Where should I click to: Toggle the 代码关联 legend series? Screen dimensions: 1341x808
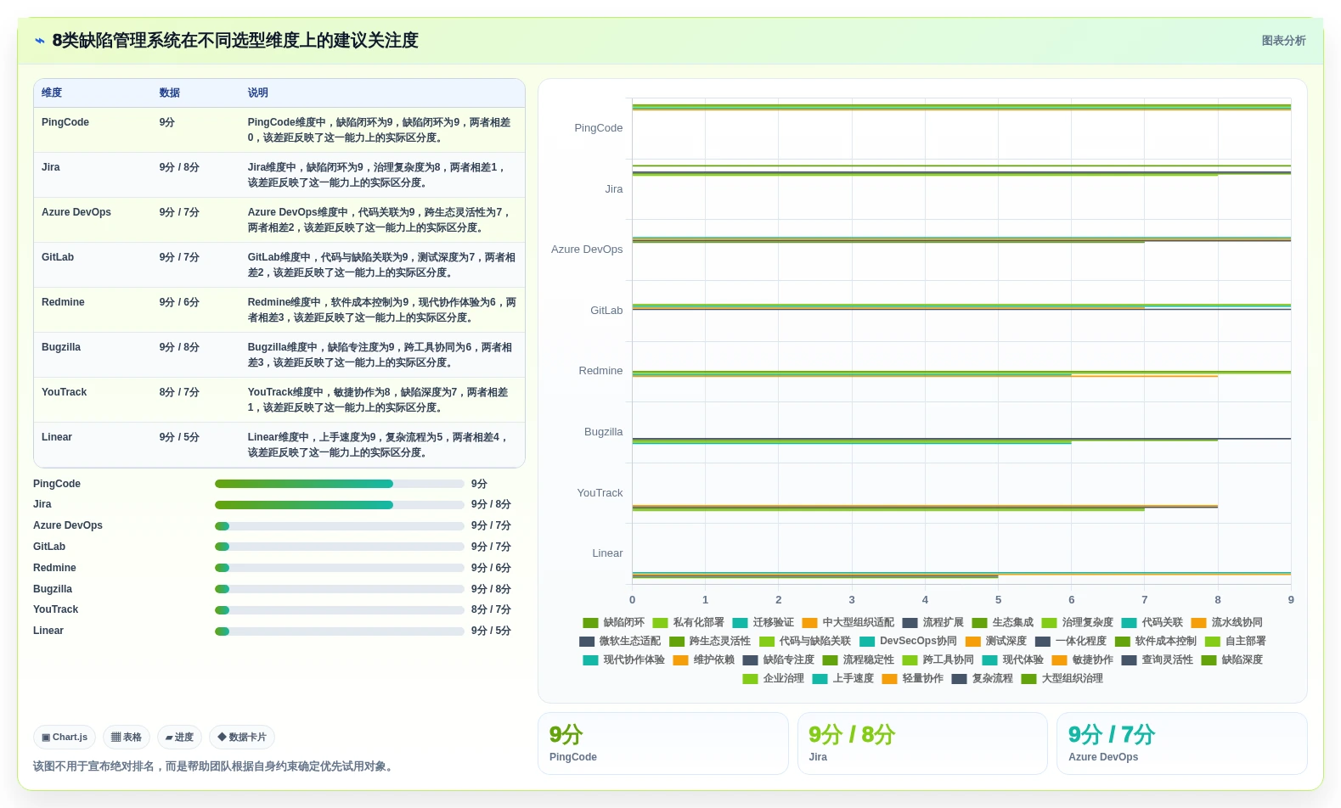1152,623
